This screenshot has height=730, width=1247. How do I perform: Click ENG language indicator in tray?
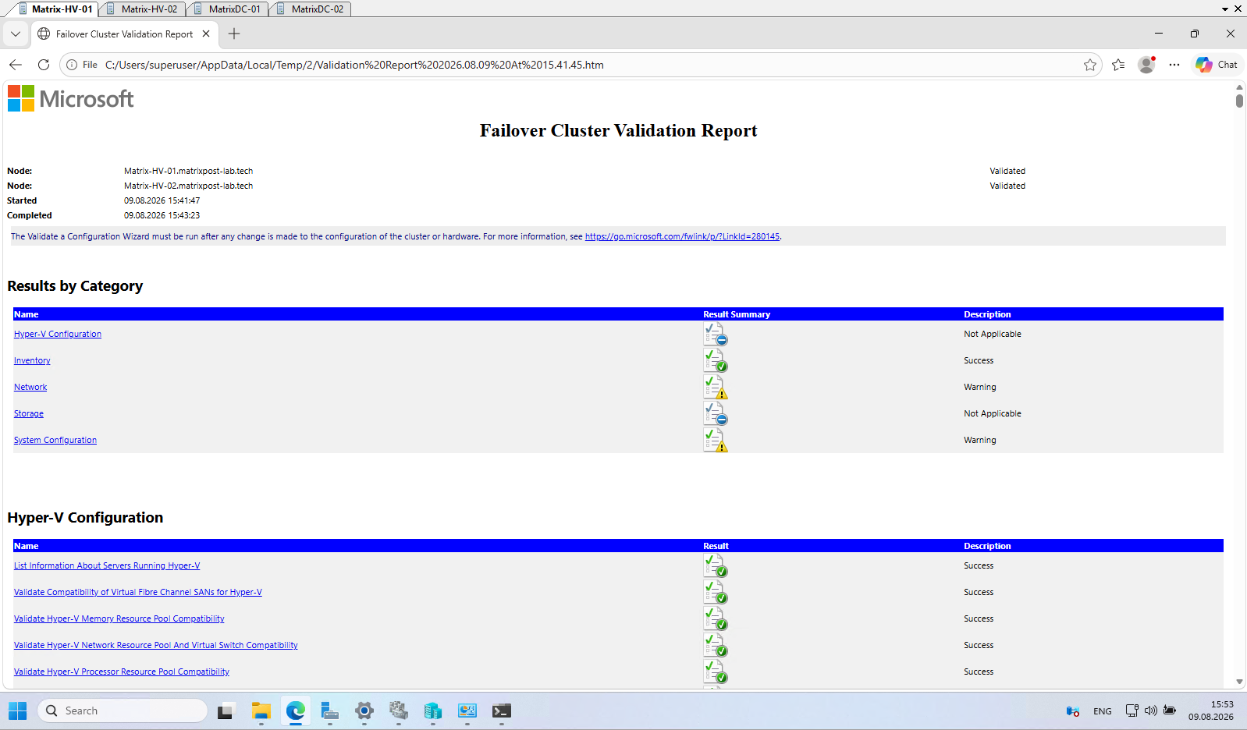click(x=1102, y=711)
